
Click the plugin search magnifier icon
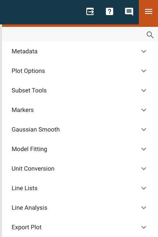[150, 35]
